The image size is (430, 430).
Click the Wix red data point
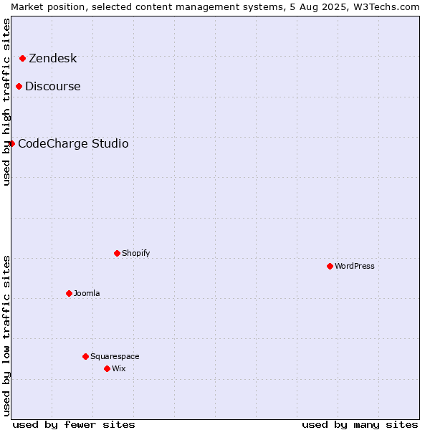tap(107, 369)
